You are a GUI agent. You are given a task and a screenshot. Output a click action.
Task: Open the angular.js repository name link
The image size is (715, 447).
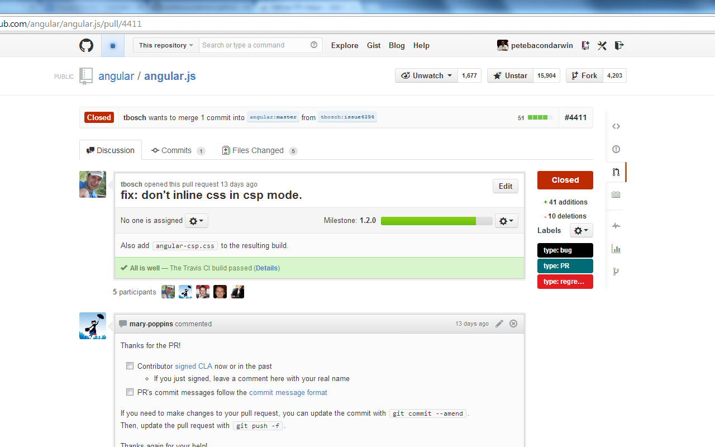pos(170,76)
